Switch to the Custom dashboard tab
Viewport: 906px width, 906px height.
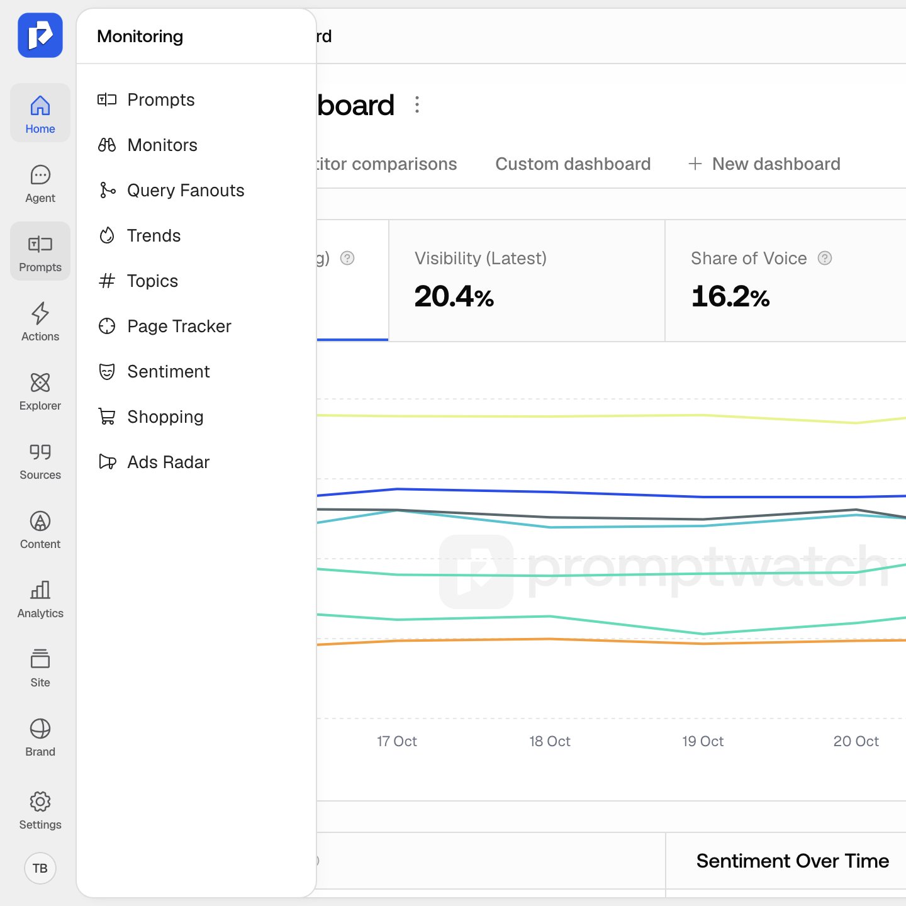pyautogui.click(x=573, y=164)
